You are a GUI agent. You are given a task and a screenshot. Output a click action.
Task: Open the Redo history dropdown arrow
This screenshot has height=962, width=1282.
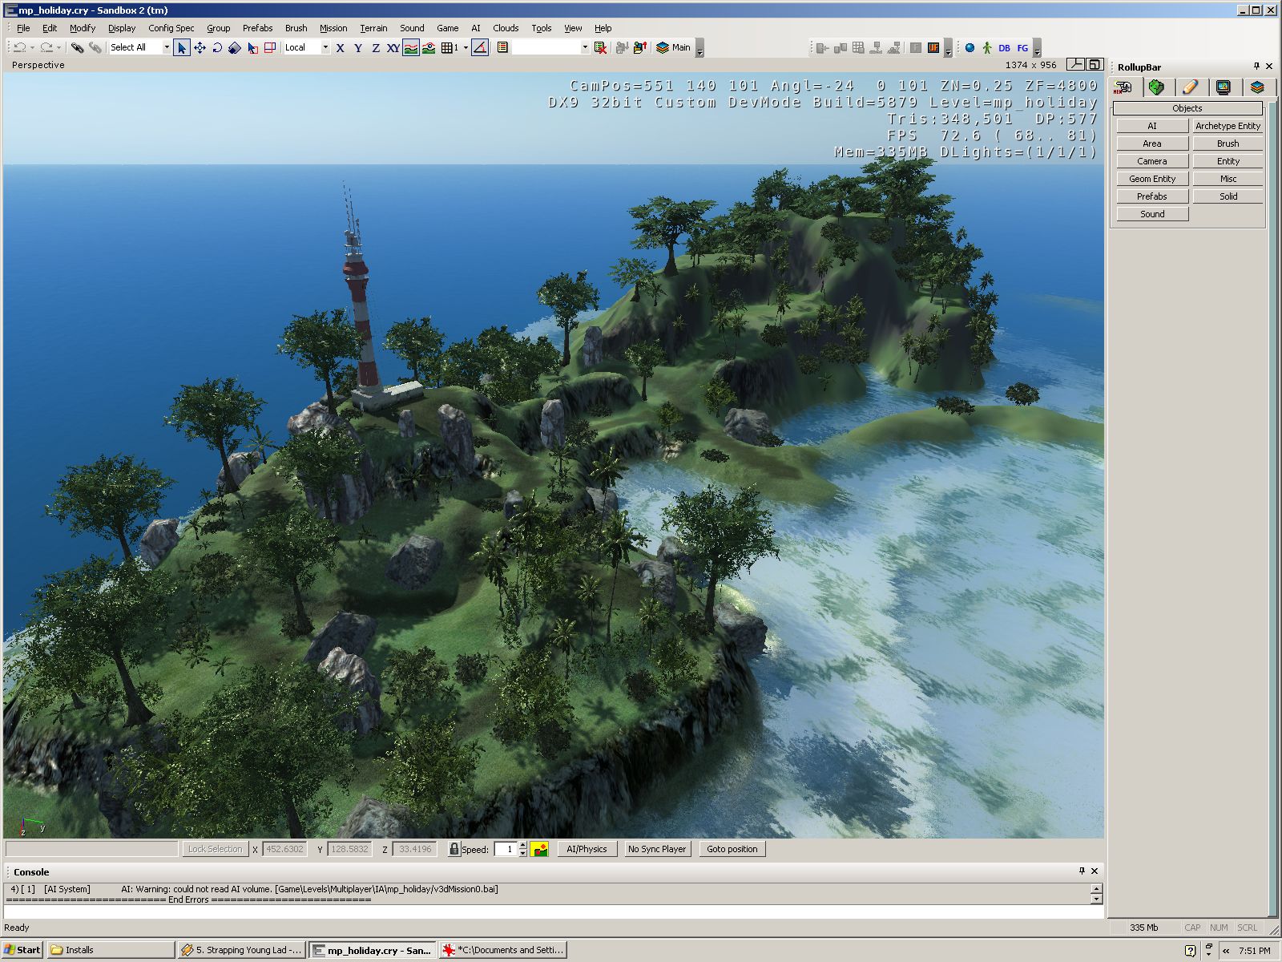tap(58, 47)
